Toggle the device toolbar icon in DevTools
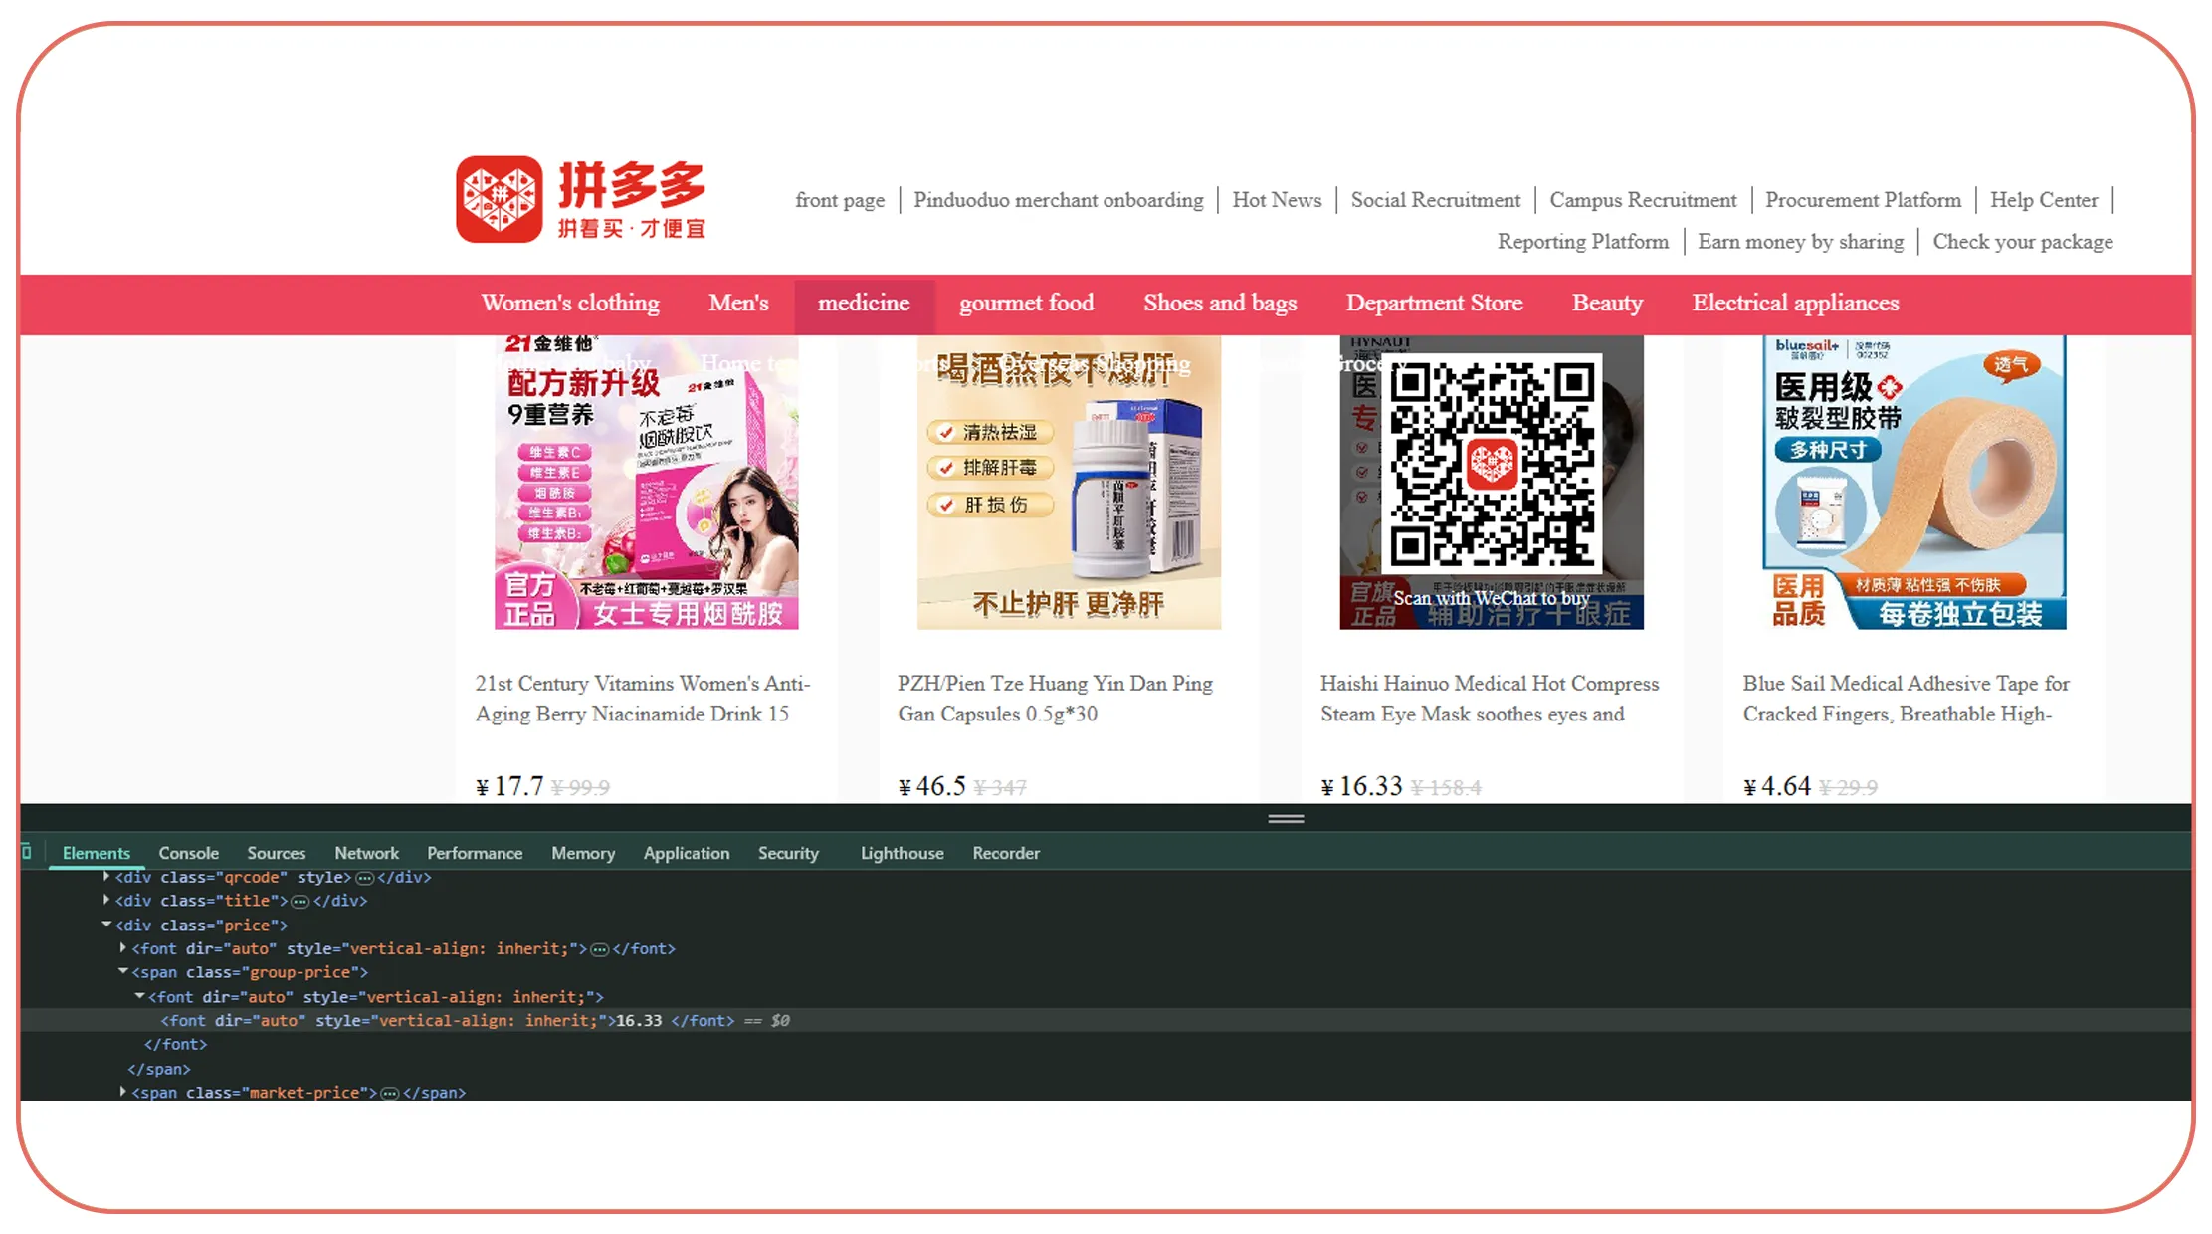The image size is (2212, 1234). click(27, 852)
